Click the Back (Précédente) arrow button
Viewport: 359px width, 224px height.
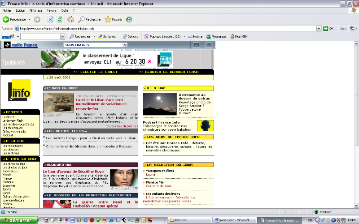click(x=6, y=19)
